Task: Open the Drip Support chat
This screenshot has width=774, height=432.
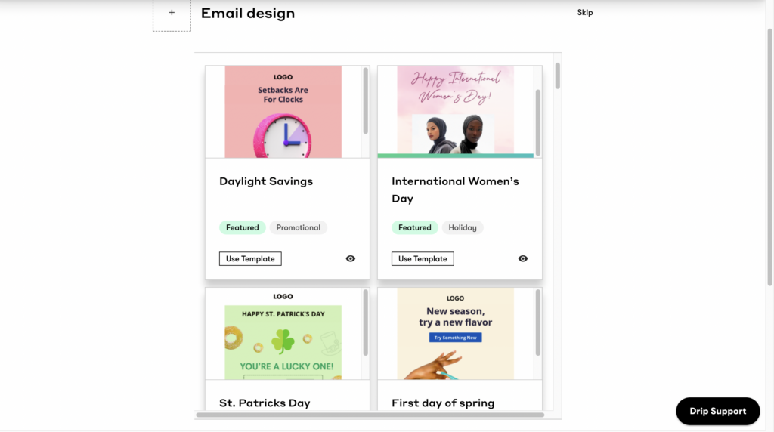Action: click(x=717, y=412)
